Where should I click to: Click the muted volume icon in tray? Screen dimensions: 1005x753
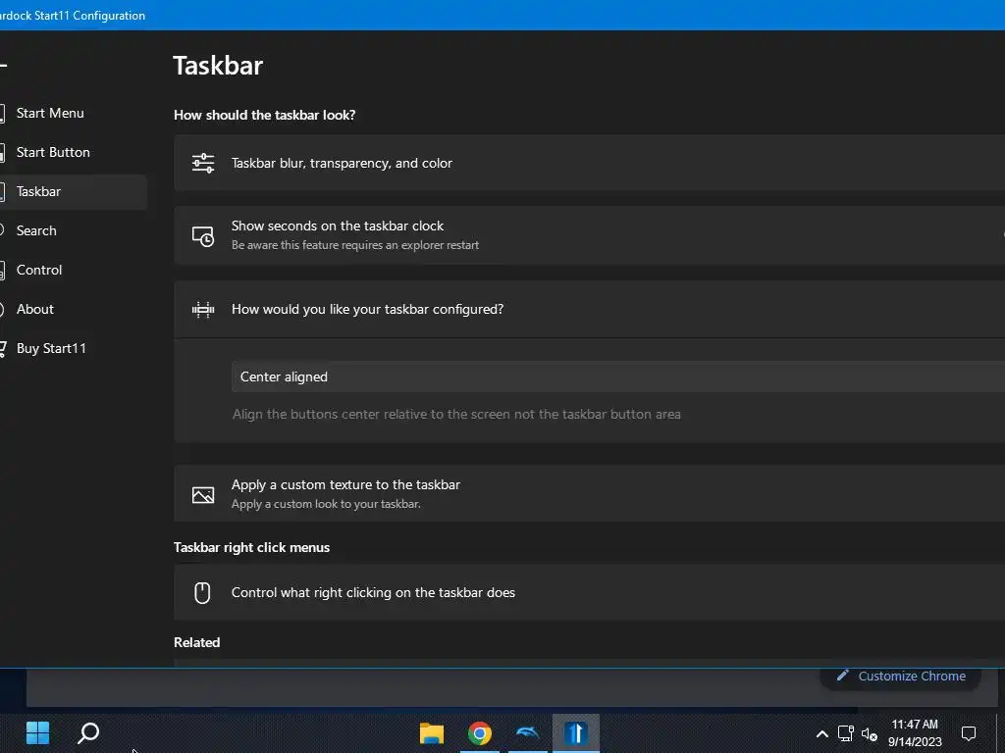[870, 733]
